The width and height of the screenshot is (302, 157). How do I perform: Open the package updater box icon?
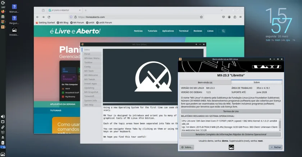pos(3,132)
